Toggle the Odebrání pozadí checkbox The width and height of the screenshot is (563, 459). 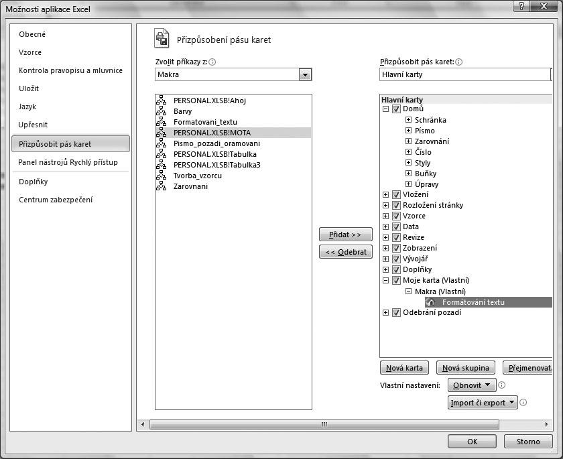point(396,312)
